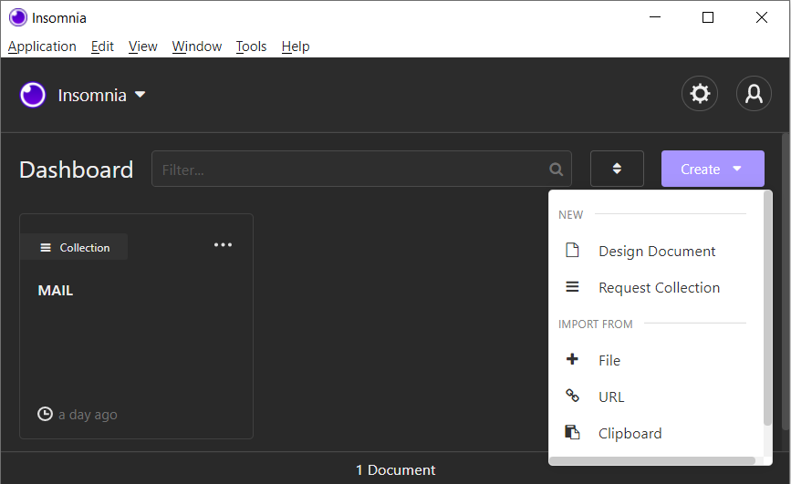
Task: Choose Request Collection option
Action: (659, 288)
